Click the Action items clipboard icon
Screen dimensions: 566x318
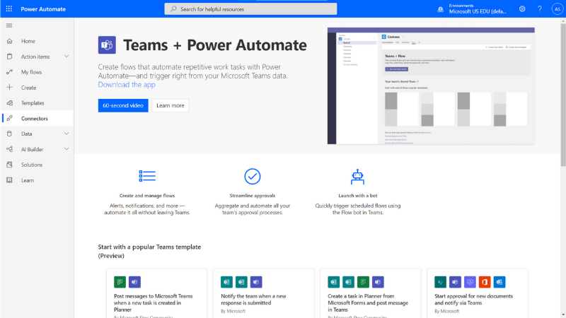pyautogui.click(x=10, y=57)
